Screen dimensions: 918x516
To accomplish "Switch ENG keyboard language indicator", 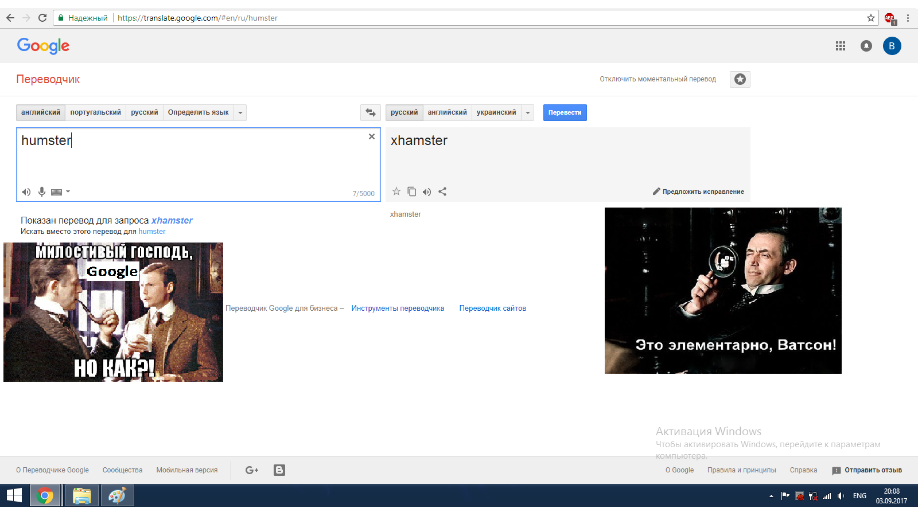I will (x=859, y=496).
